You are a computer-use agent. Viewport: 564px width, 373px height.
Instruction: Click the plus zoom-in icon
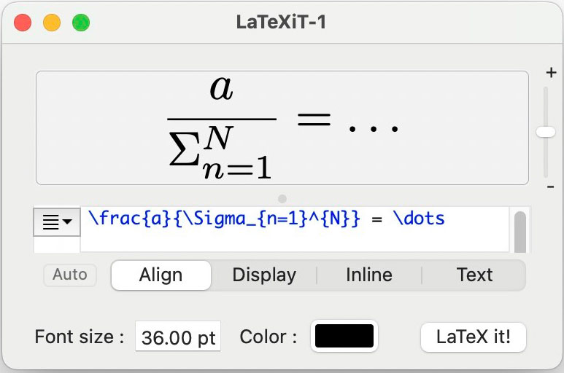[x=551, y=73]
